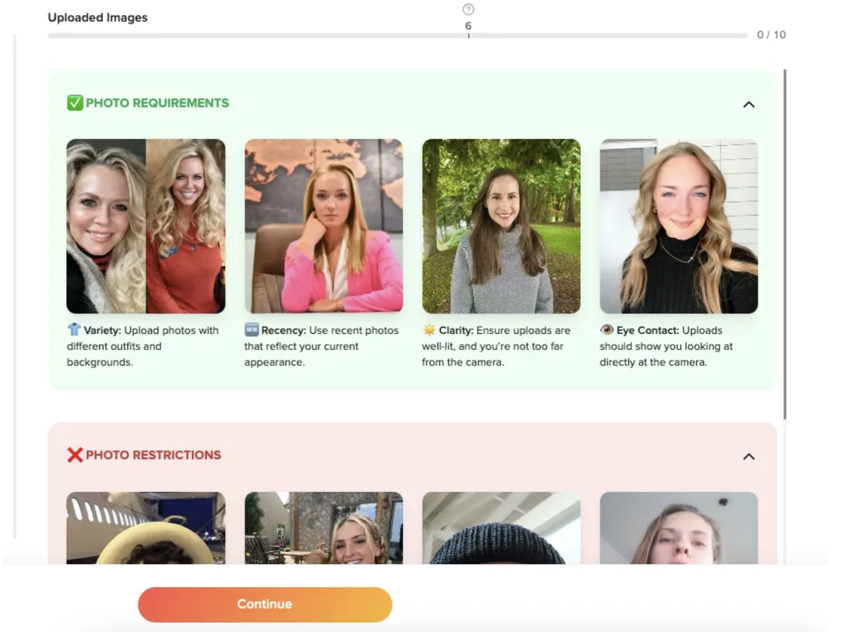Click the PHOTO RESTRICTIONS title text
The height and width of the screenshot is (632, 859).
(153, 455)
